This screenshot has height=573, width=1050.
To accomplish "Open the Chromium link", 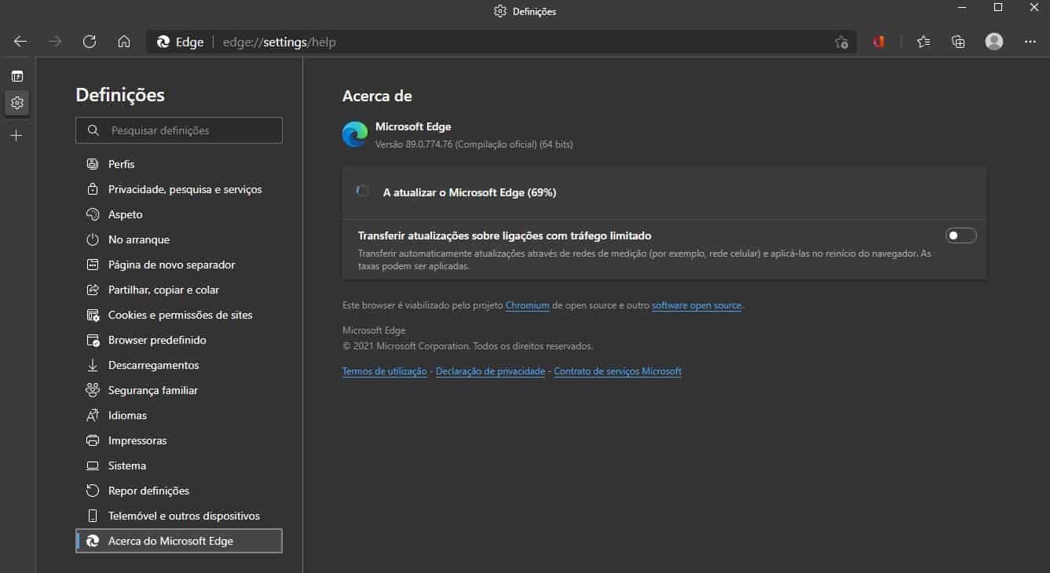I will [527, 305].
